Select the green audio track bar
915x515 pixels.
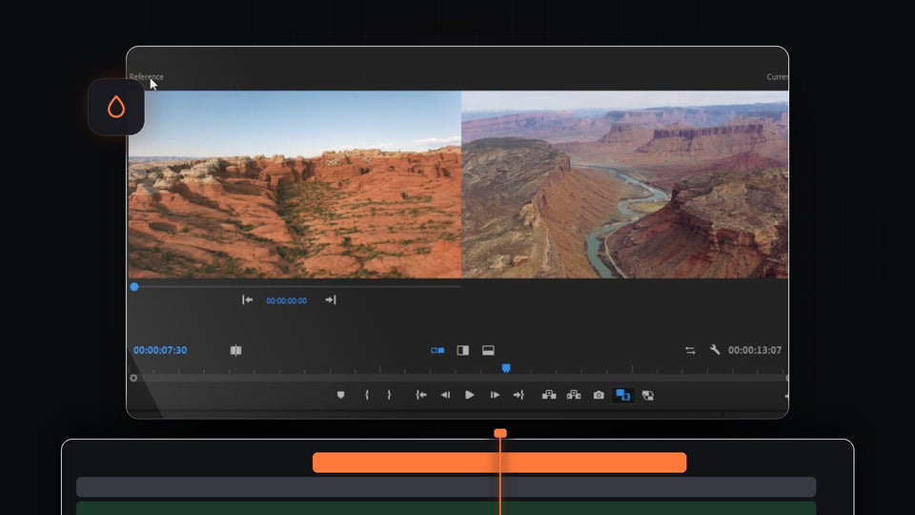[446, 508]
